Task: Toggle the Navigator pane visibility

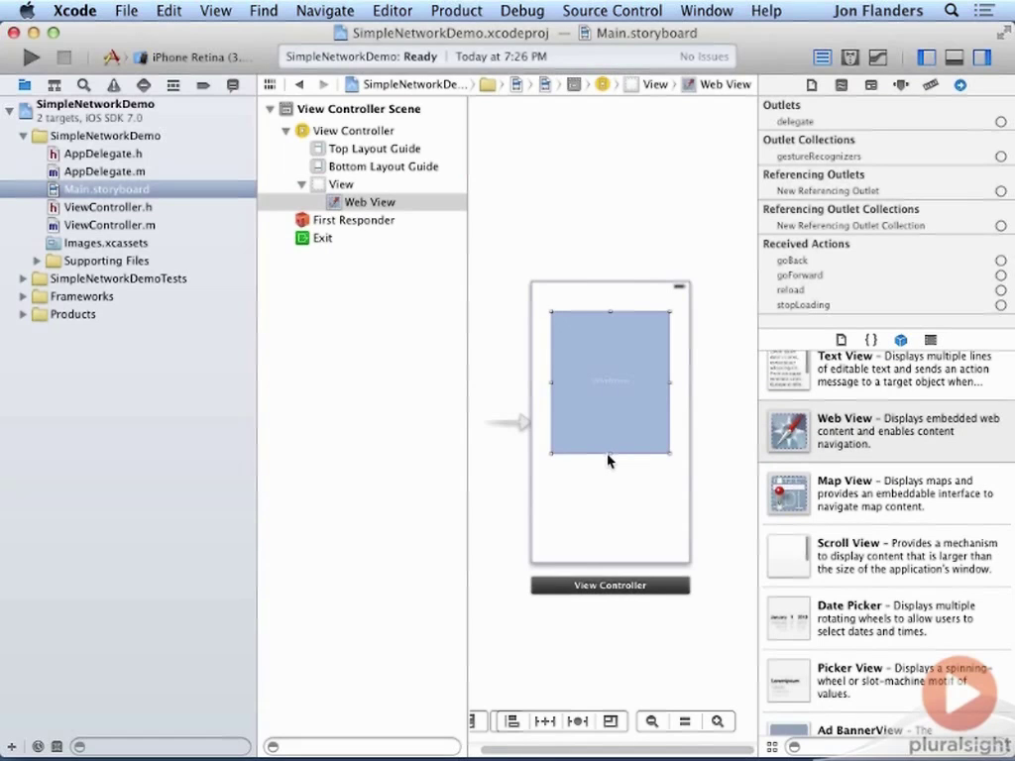Action: tap(927, 57)
